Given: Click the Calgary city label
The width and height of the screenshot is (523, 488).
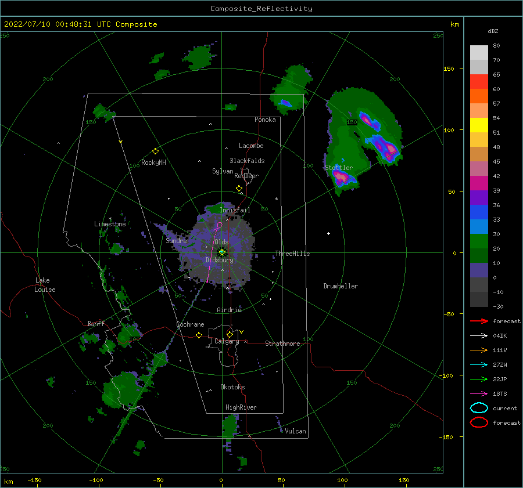Looking at the screenshot, I should click(x=227, y=341).
